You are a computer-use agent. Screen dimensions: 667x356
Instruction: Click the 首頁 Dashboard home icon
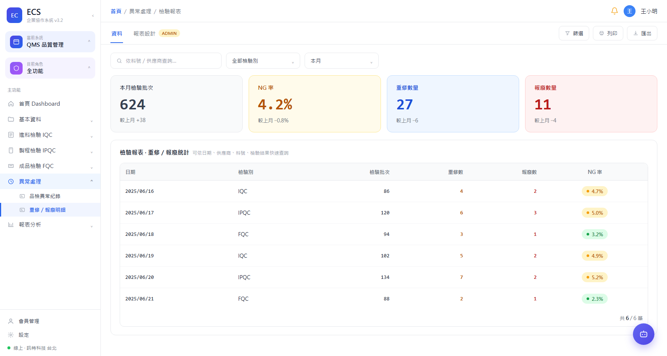(x=11, y=104)
